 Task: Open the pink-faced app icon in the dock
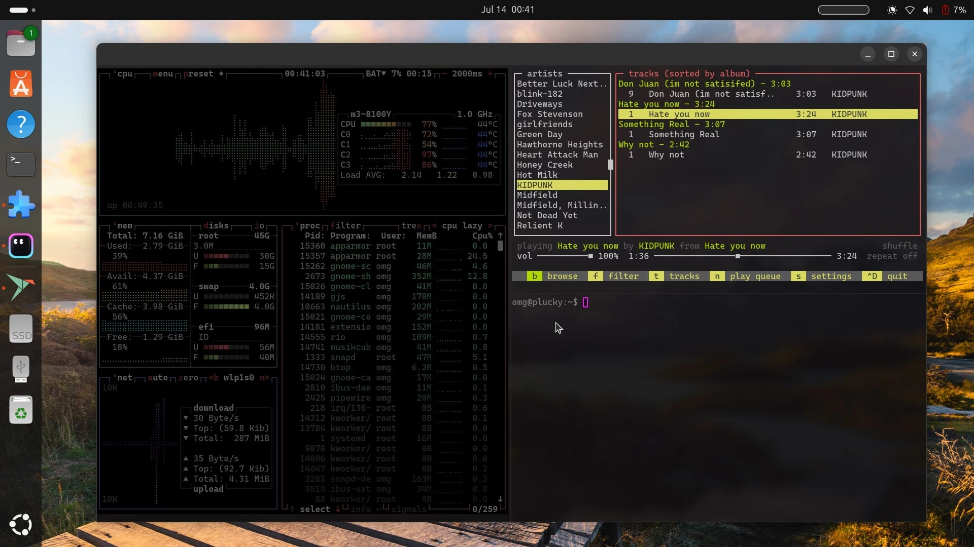21,246
